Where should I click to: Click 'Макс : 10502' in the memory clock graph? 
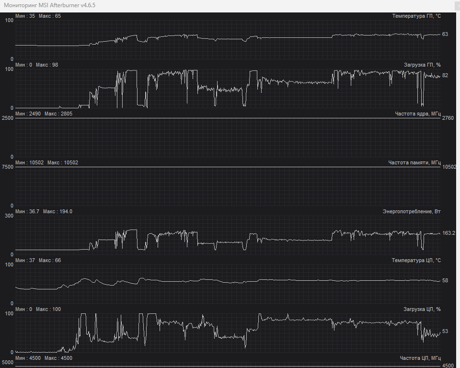pyautogui.click(x=63, y=162)
